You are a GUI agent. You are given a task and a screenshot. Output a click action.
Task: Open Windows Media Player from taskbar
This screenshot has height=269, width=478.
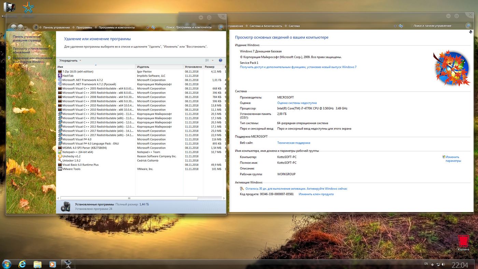point(52,264)
